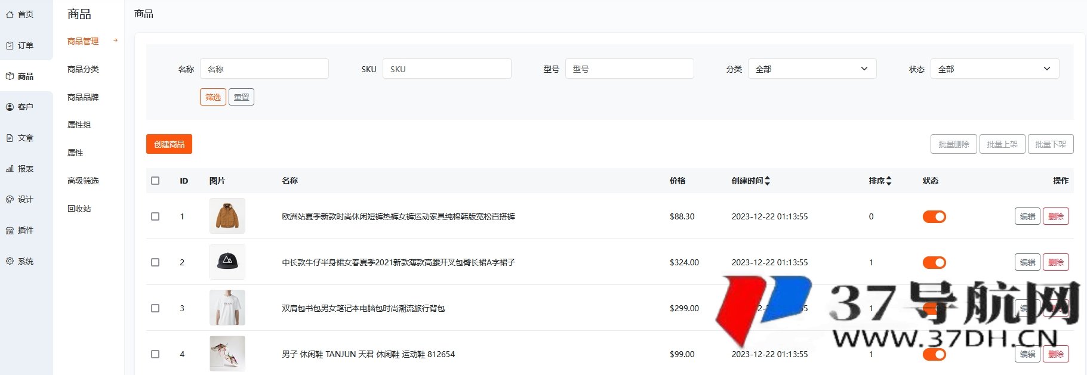1087x375 pixels.
Task: Go to 高级筛选 submenu
Action: coord(83,181)
